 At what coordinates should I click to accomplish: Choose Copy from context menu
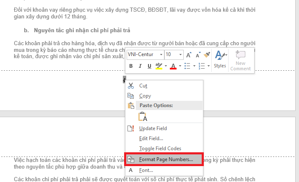tap(164, 96)
